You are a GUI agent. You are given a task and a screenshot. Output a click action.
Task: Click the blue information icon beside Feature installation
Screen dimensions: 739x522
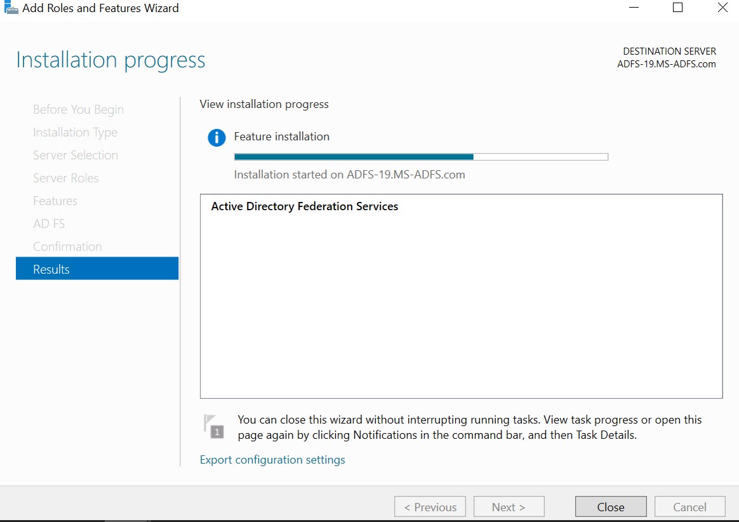pyautogui.click(x=216, y=138)
